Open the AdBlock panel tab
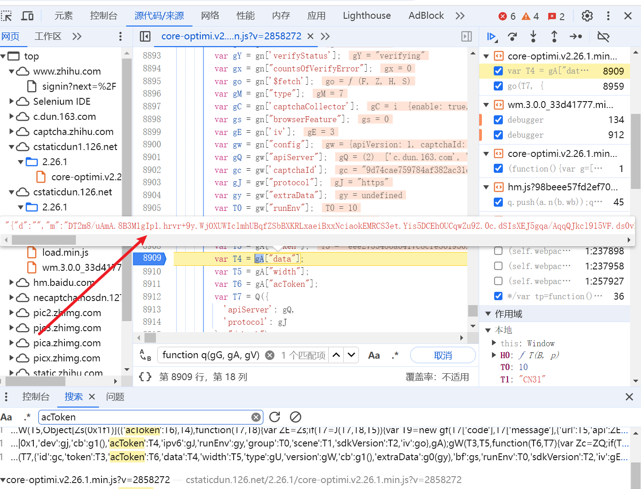 (426, 16)
